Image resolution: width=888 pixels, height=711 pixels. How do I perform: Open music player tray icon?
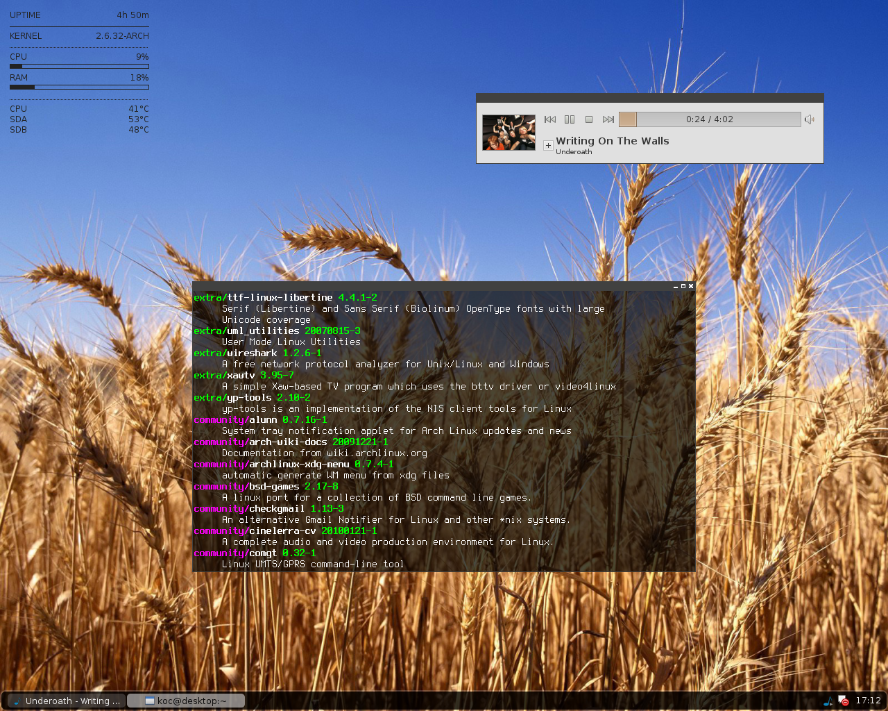point(828,701)
